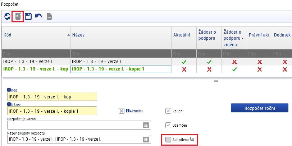Click Právní akt X in verze I. row
The width and height of the screenshot is (292, 146).
coord(260,62)
